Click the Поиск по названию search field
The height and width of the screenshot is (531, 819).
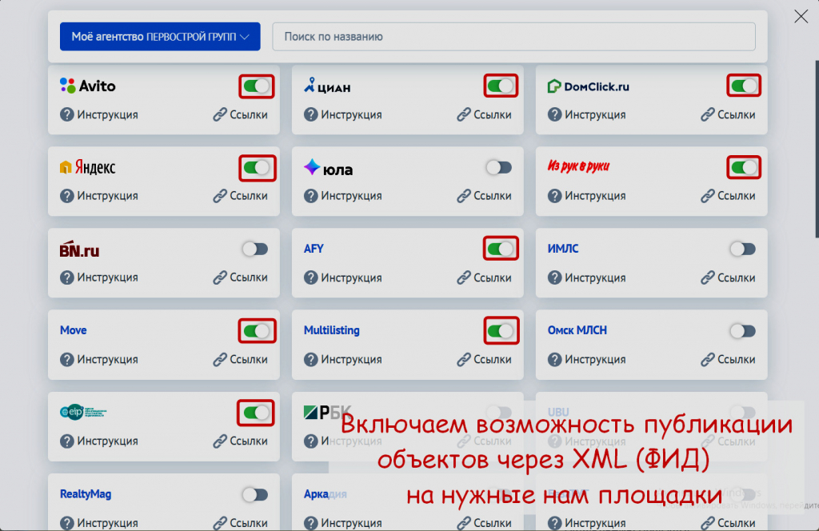(x=513, y=37)
